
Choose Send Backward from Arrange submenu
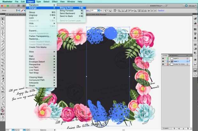[72, 13]
